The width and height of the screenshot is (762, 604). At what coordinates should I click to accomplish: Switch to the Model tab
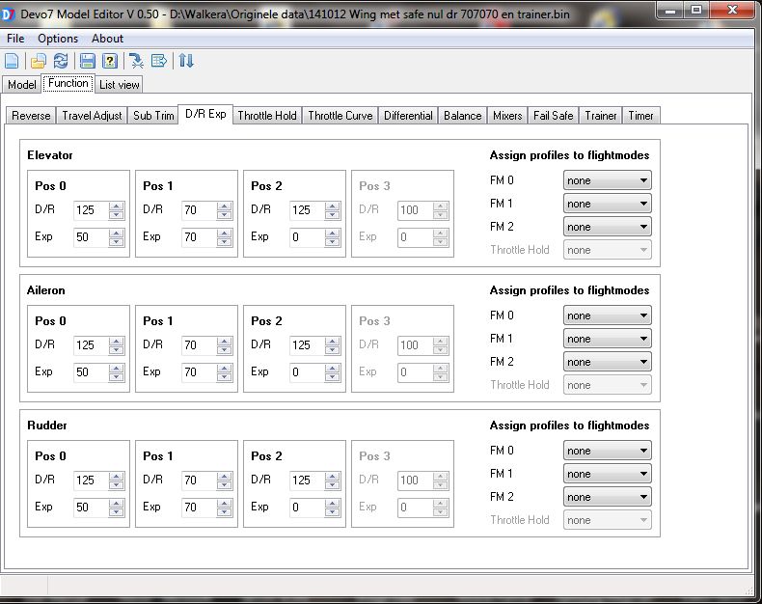click(x=22, y=85)
